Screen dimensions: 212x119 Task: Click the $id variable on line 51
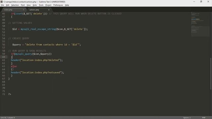pos(15,29)
